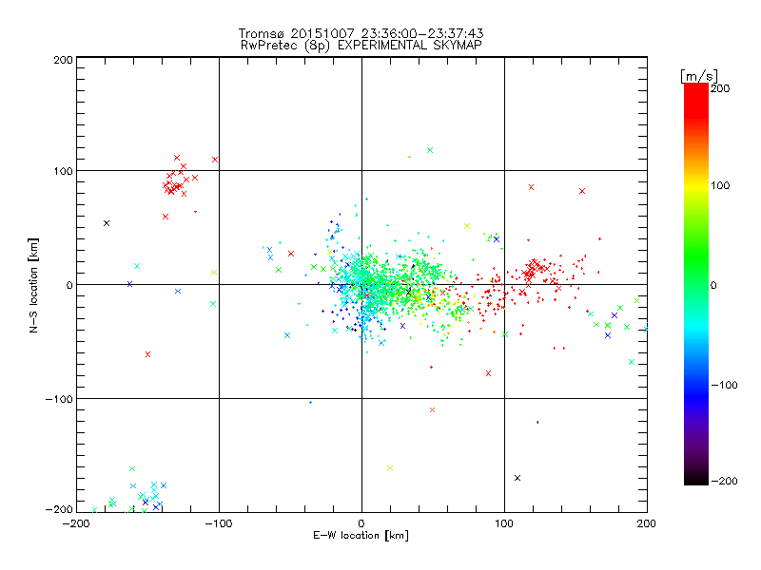Click the subtitle "RwPretec (8p) EXPERIMENTAL SKYMAP"
761x570 pixels.
point(361,45)
